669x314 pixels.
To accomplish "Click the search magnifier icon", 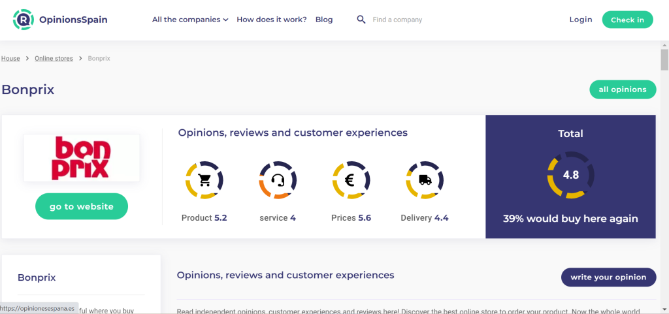I will click(x=361, y=20).
